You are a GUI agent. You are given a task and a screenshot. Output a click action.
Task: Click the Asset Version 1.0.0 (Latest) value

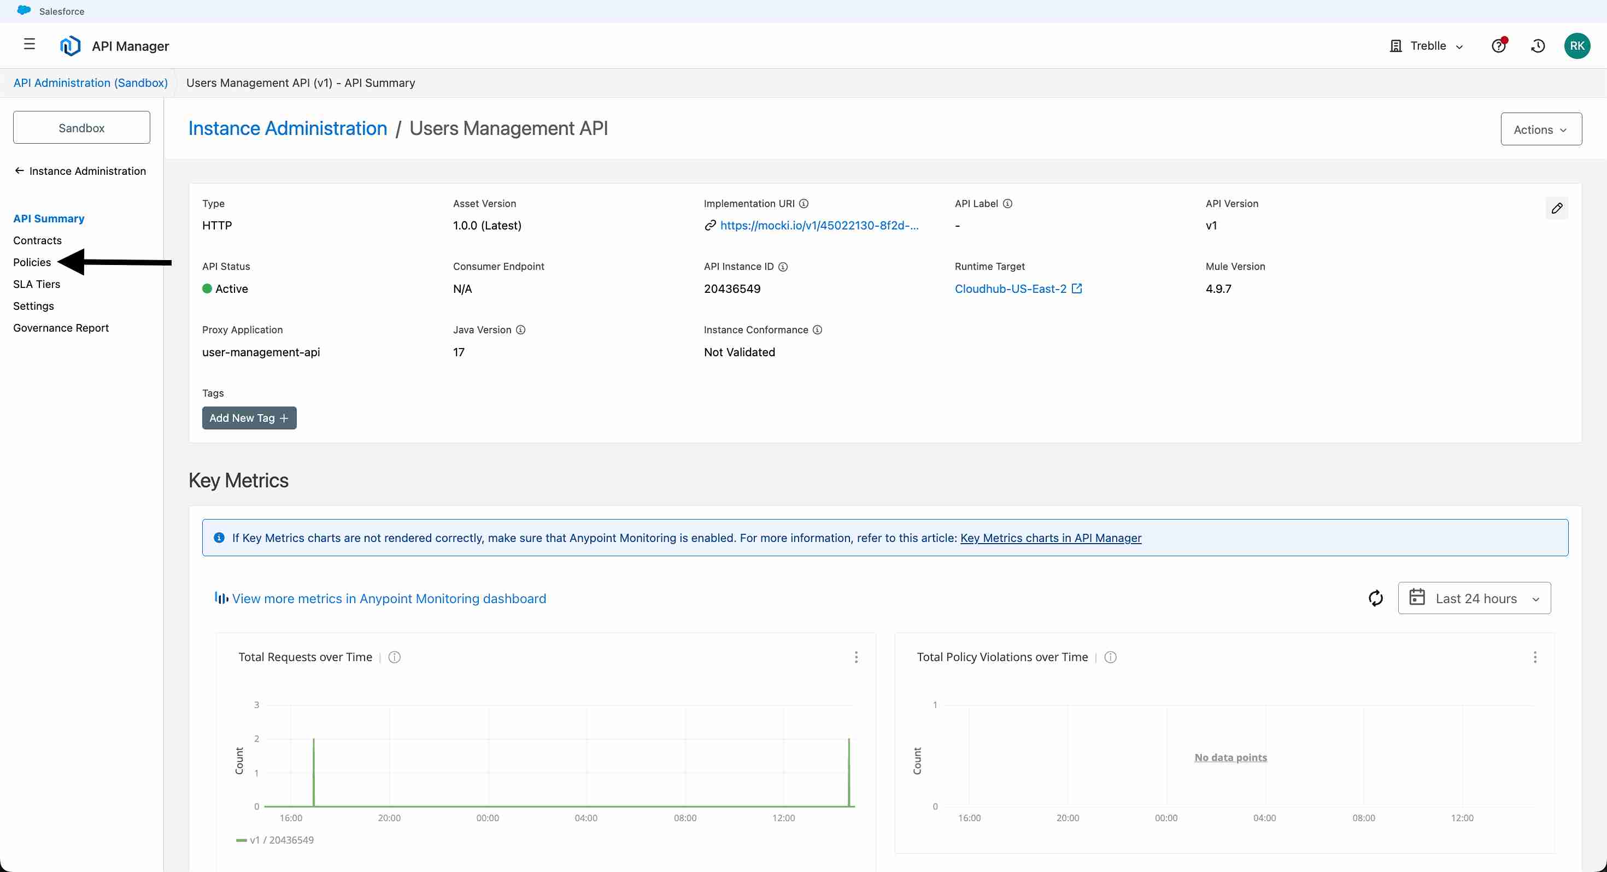point(487,225)
